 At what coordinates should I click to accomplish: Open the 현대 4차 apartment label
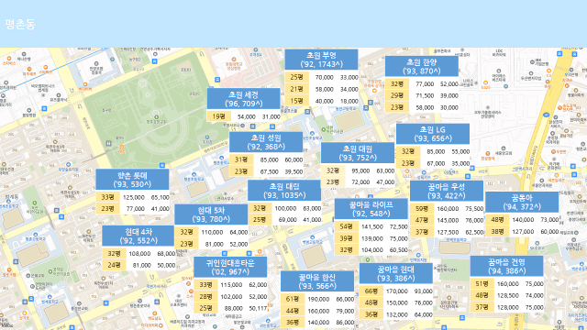tap(138, 236)
